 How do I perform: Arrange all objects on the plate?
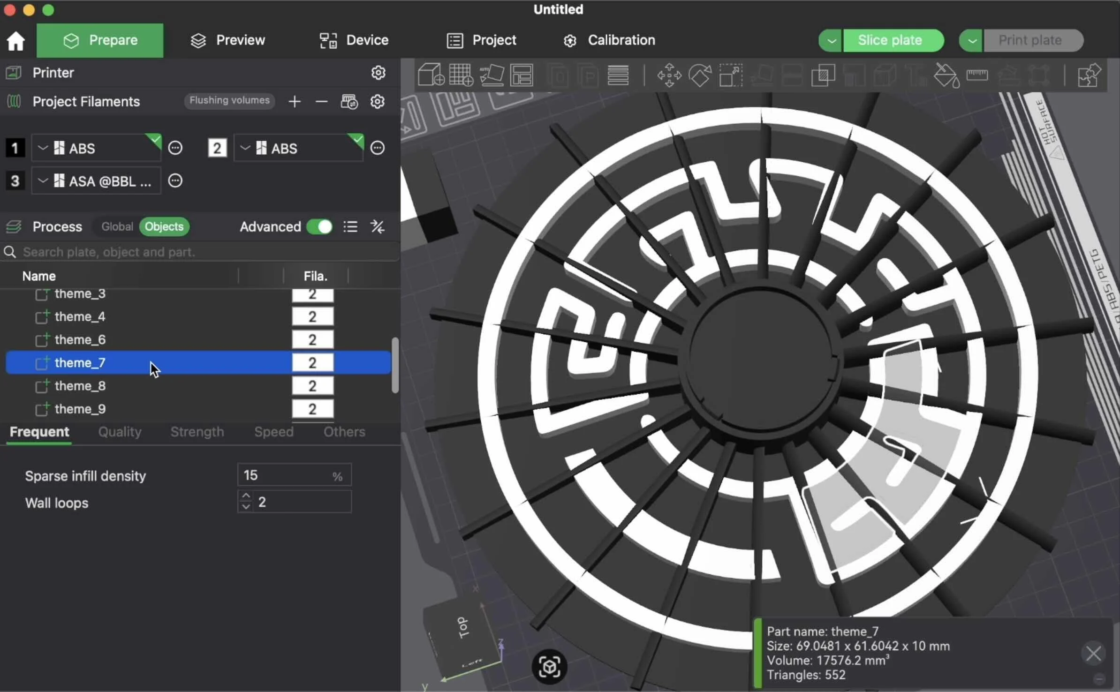coord(522,75)
